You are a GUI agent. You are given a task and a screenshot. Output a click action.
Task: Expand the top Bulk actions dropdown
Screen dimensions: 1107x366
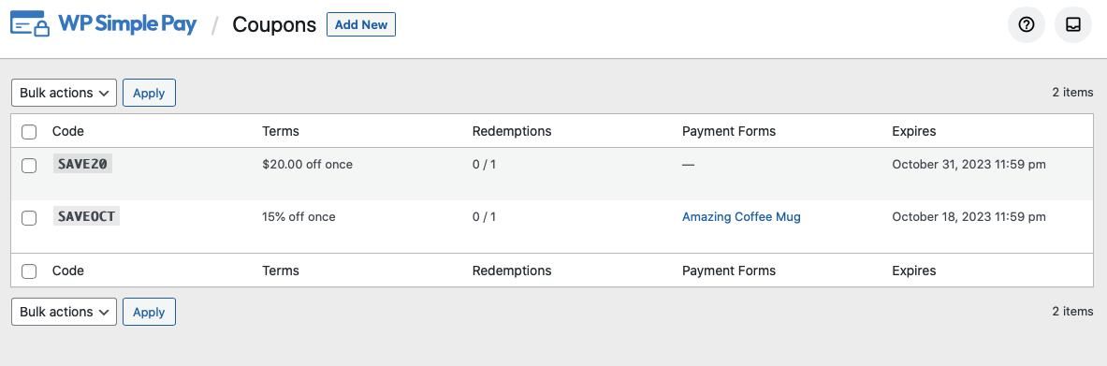coord(65,93)
